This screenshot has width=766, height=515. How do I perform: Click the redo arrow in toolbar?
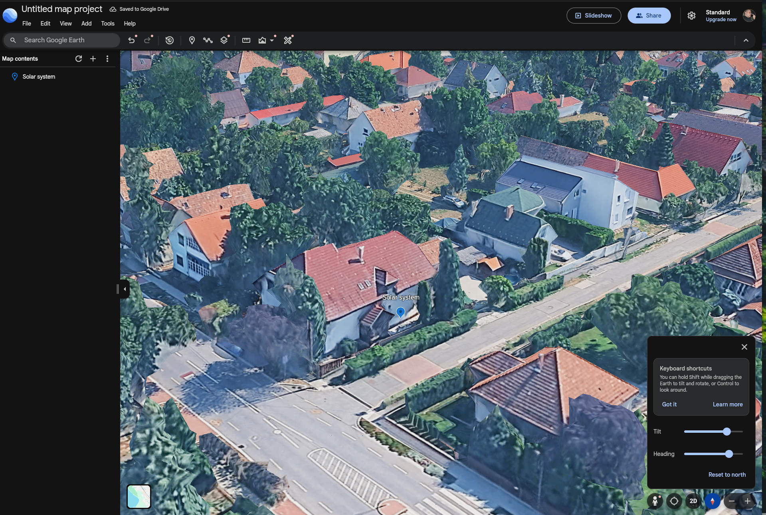point(147,40)
